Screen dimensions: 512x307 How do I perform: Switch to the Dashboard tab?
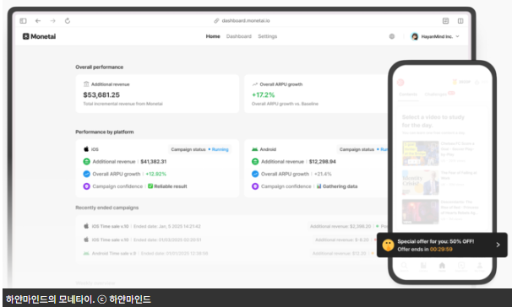(x=239, y=36)
